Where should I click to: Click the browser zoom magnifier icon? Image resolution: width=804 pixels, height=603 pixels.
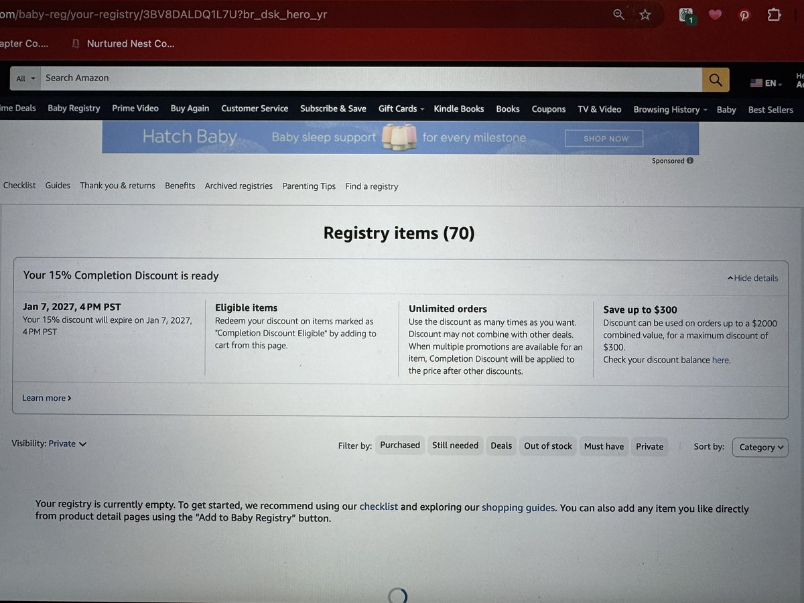click(618, 14)
